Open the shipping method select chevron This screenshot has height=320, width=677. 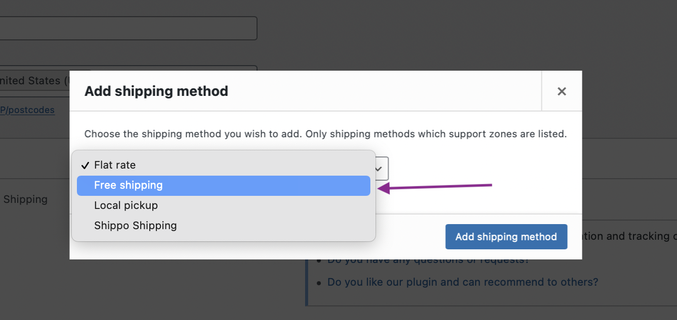click(x=379, y=169)
